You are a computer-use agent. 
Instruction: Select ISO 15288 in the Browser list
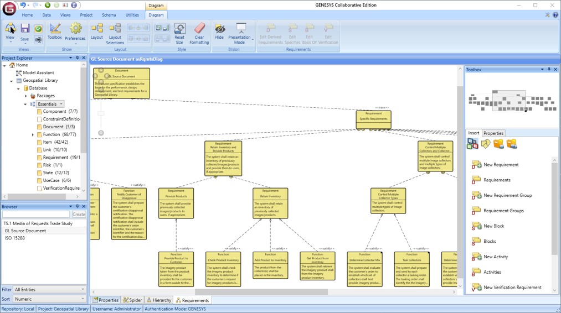tap(16, 238)
